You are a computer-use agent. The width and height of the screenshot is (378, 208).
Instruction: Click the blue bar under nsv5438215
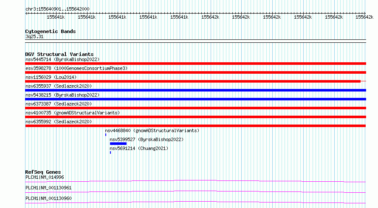(x=195, y=99)
